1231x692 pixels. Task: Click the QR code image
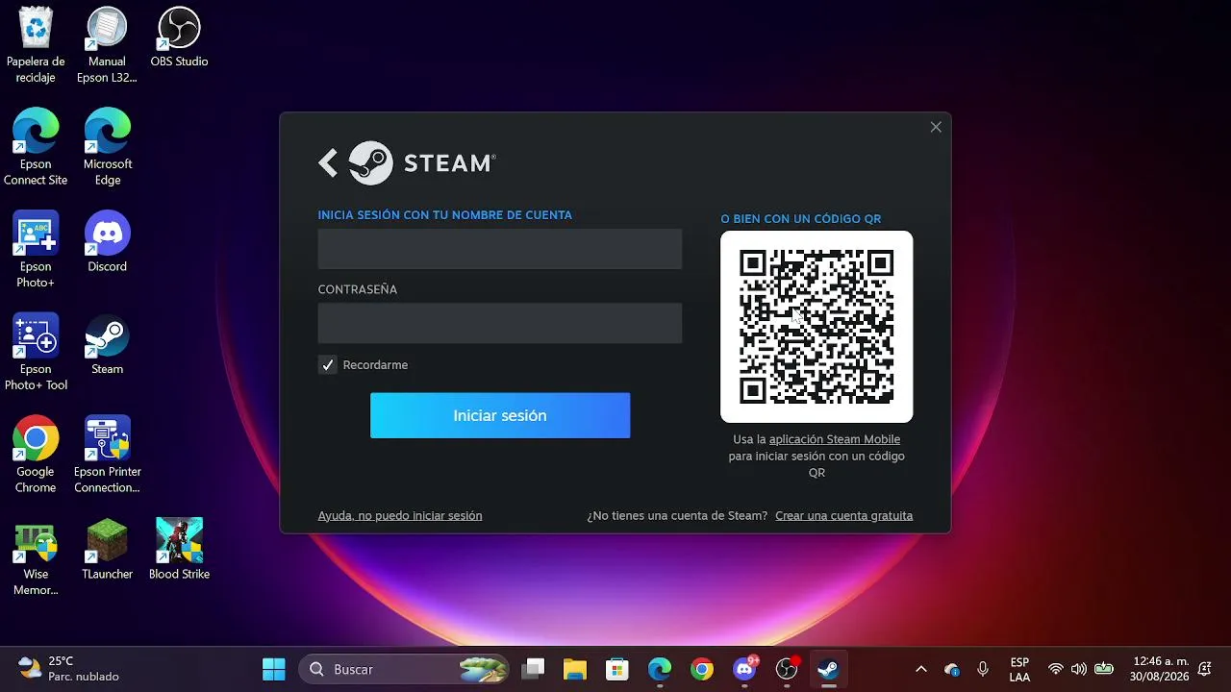[816, 327]
